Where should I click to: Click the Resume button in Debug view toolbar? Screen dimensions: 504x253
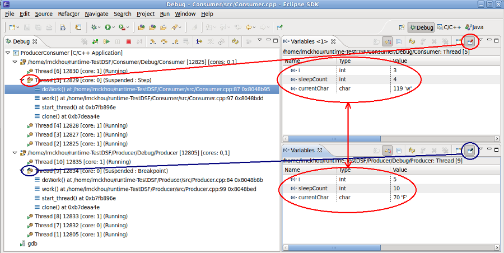(106, 41)
